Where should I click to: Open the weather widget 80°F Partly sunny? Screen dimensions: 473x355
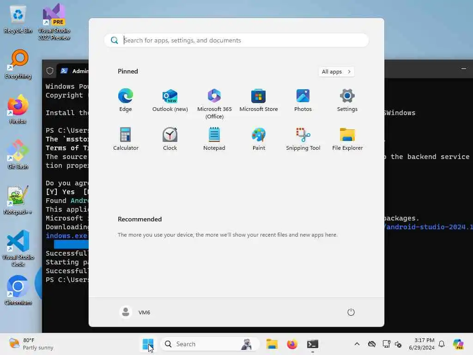(31, 344)
